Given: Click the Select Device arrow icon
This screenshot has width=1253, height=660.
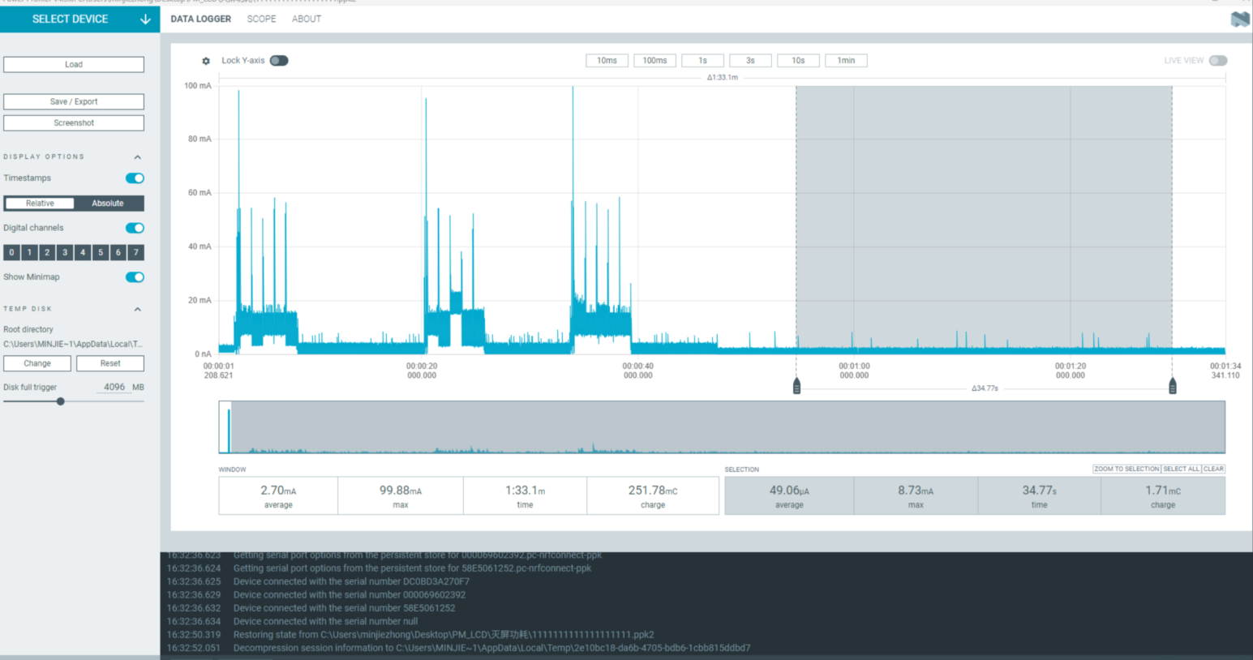Looking at the screenshot, I should pyautogui.click(x=145, y=19).
